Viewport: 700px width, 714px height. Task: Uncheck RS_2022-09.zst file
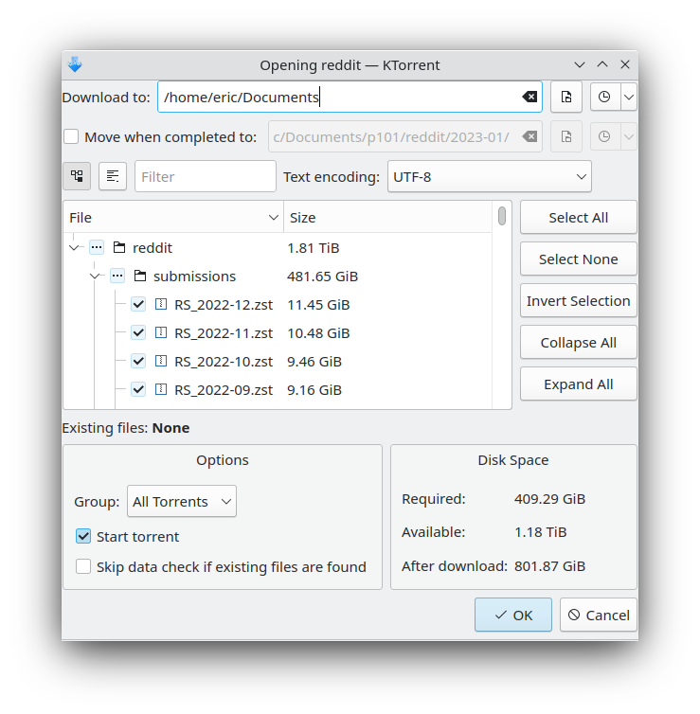(x=138, y=389)
